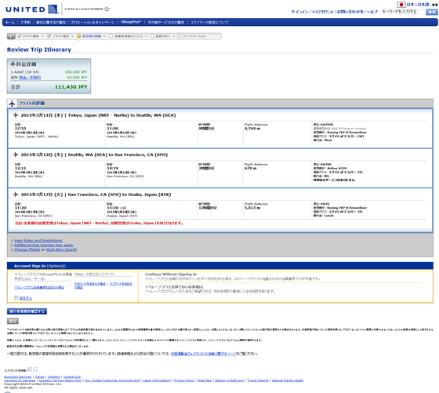
Task: Go to the フライト選択 progress step
Action: [x=58, y=36]
